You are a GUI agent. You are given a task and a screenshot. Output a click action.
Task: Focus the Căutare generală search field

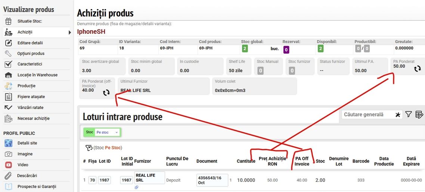click(367, 114)
